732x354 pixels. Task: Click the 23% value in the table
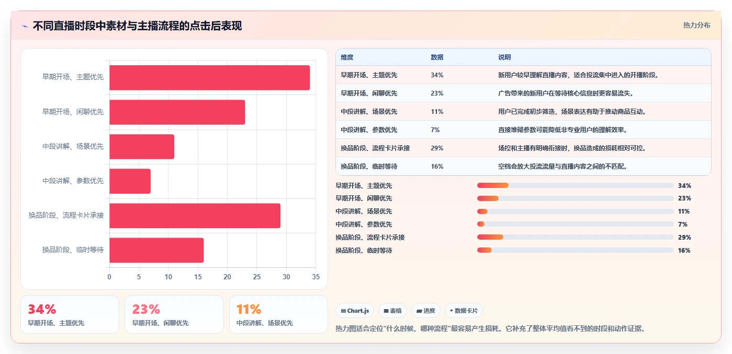point(437,93)
